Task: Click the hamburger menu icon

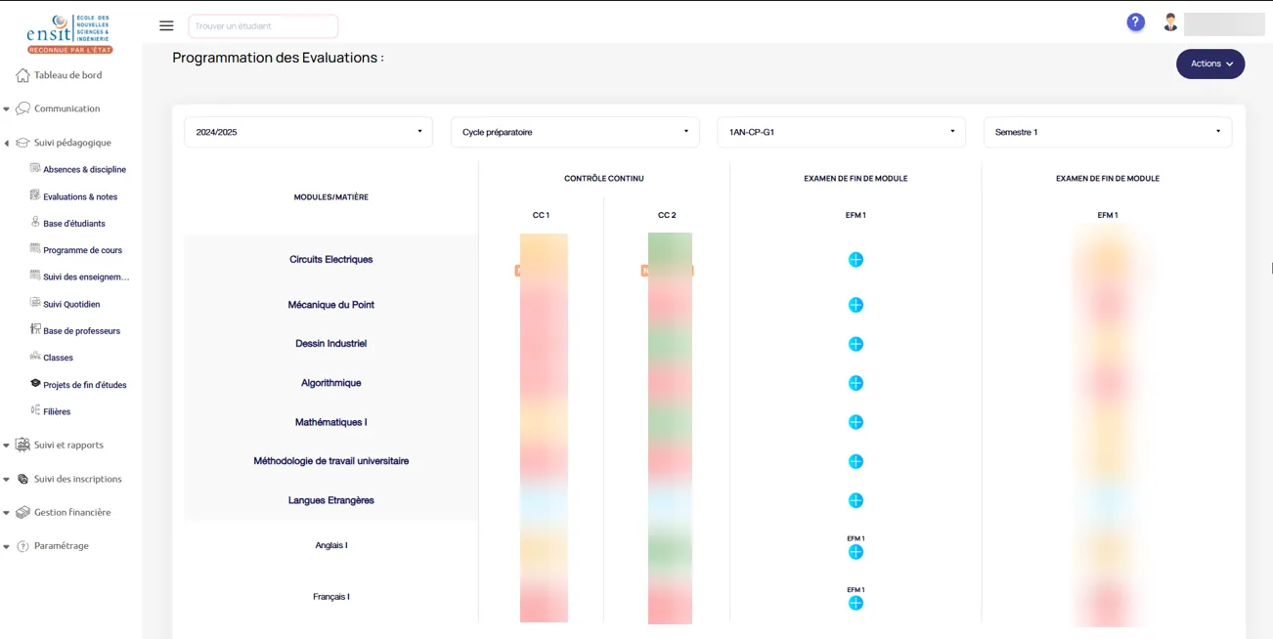Action: pyautogui.click(x=166, y=26)
